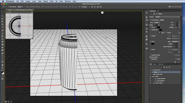Select the Pen tool
185x103 pixels.
tap(2, 53)
